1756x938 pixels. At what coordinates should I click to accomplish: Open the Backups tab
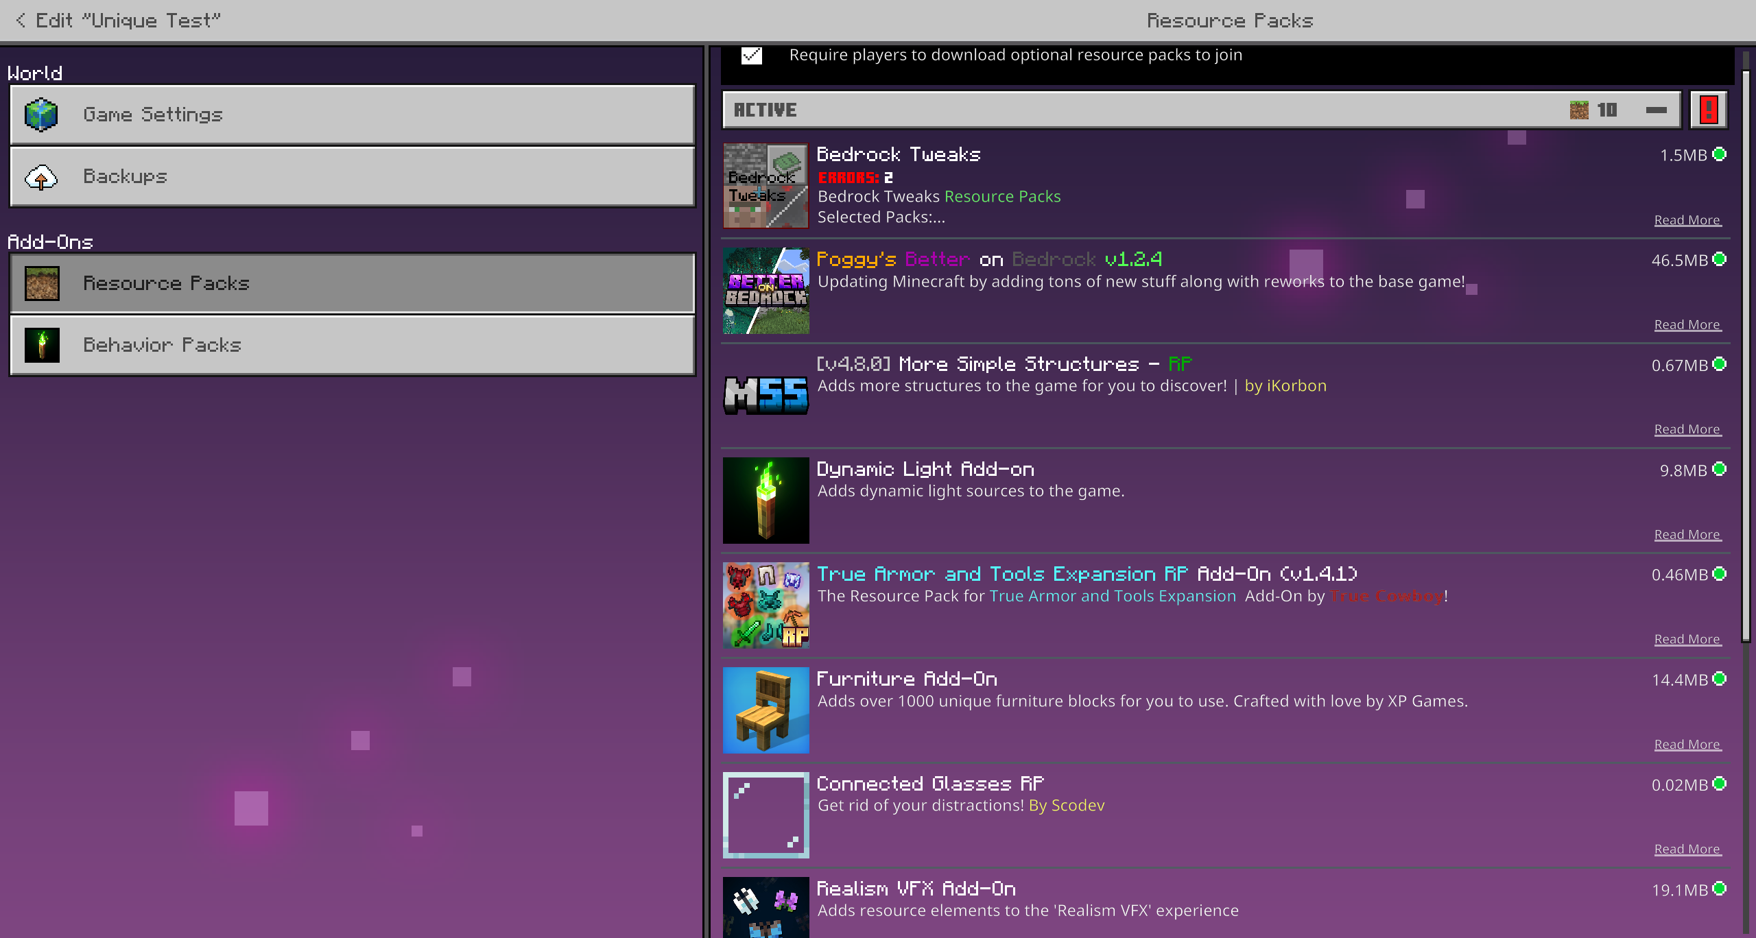tap(353, 176)
